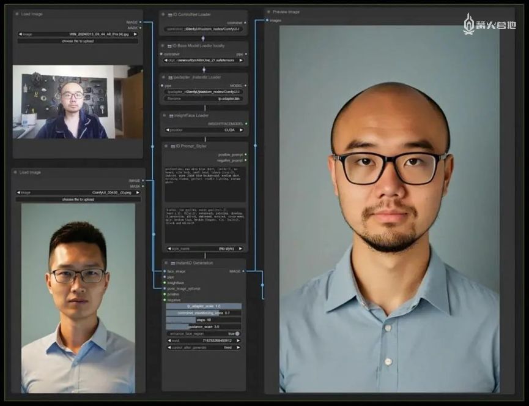
Task: Click choose file to upload in bottom Load Image
Action: coord(78,199)
